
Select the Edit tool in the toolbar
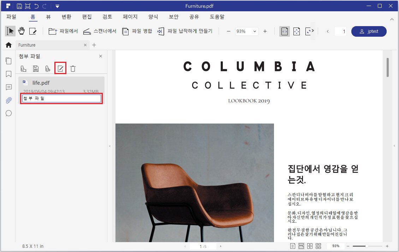[33, 31]
